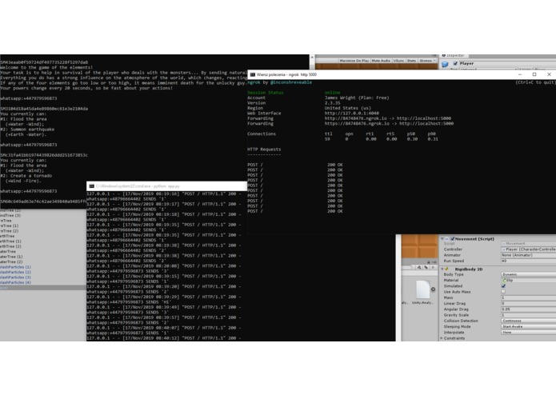Click the Run Speed field with value 40
This screenshot has height=395, width=556.
528,261
